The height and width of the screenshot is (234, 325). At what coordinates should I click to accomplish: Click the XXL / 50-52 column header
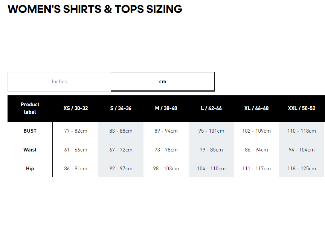(x=302, y=109)
